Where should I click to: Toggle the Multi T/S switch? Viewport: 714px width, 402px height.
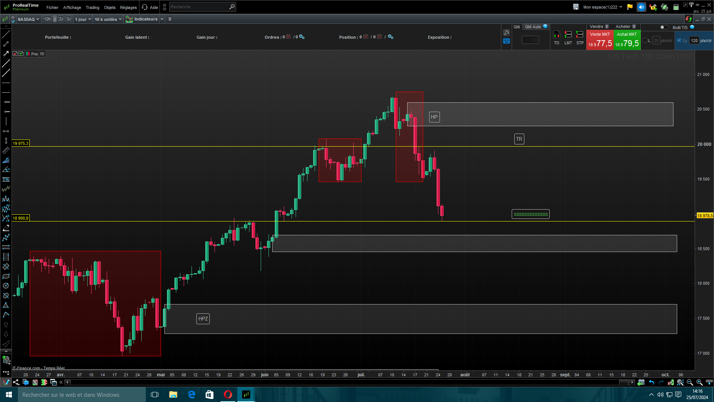coord(664,27)
